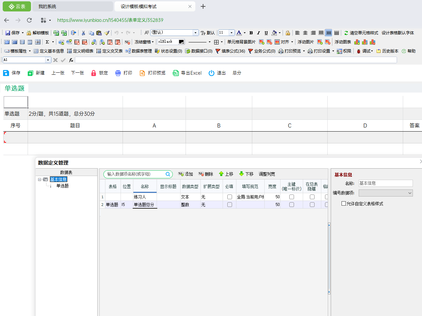Click the 导出Excel icon
Viewport: 422px width, 316px height.
point(175,73)
